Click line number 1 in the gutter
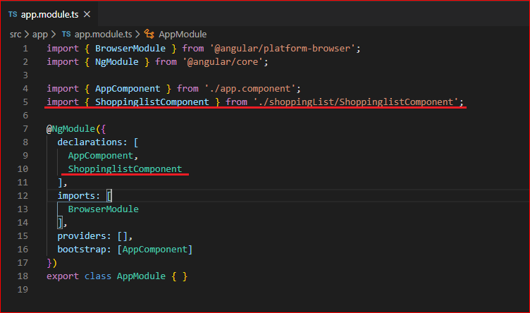530x313 pixels. pos(25,49)
